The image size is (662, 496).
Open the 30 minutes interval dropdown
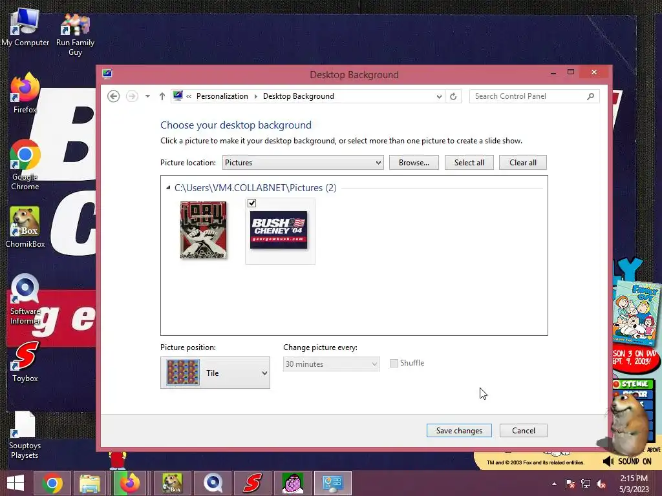(x=331, y=364)
